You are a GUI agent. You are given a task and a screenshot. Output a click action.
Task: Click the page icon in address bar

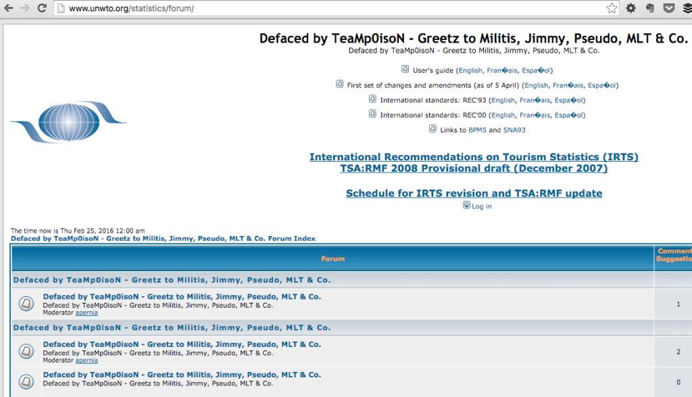[x=61, y=8]
